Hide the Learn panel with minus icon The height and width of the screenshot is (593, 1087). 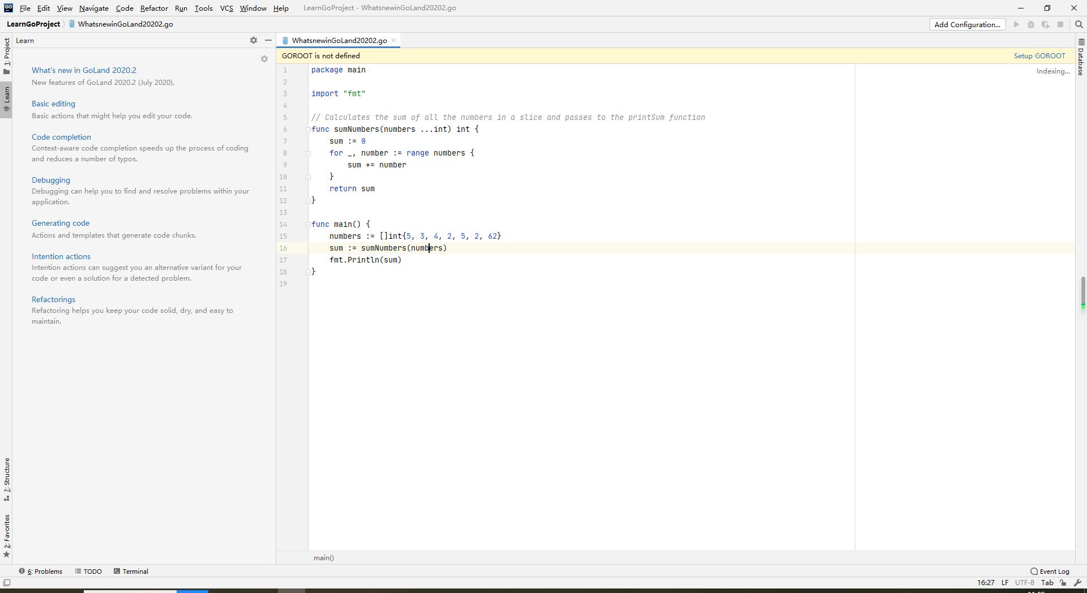(268, 40)
